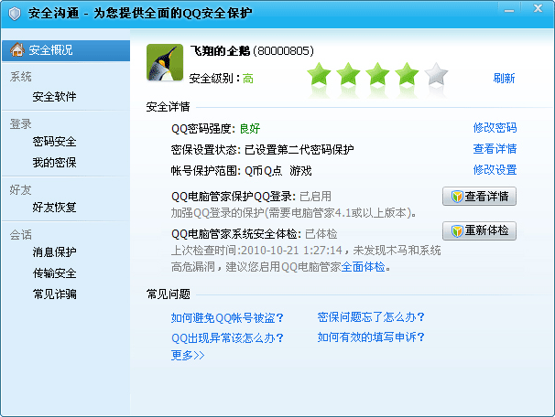Click 刷新 to refresh security level

click(x=504, y=78)
